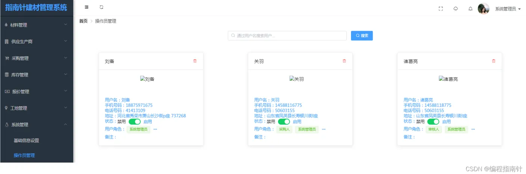This screenshot has width=526, height=174.
Task: Delete the 关羽 user card
Action: coord(344,61)
